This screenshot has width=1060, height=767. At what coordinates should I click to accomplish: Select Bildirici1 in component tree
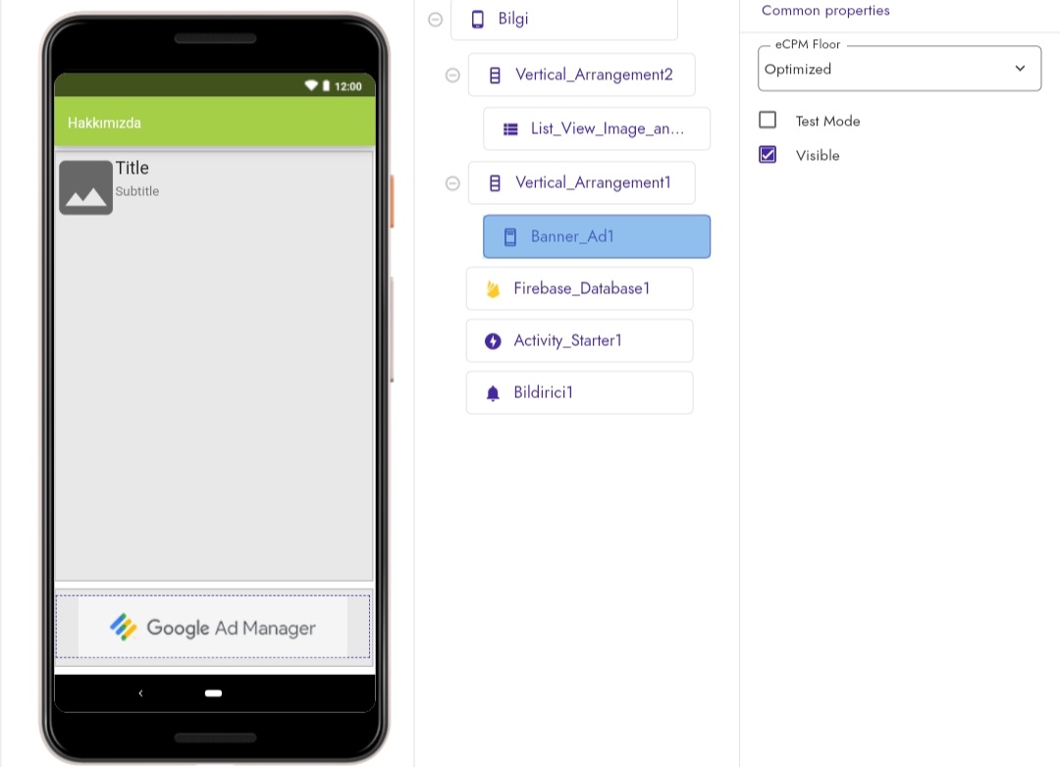tap(579, 393)
